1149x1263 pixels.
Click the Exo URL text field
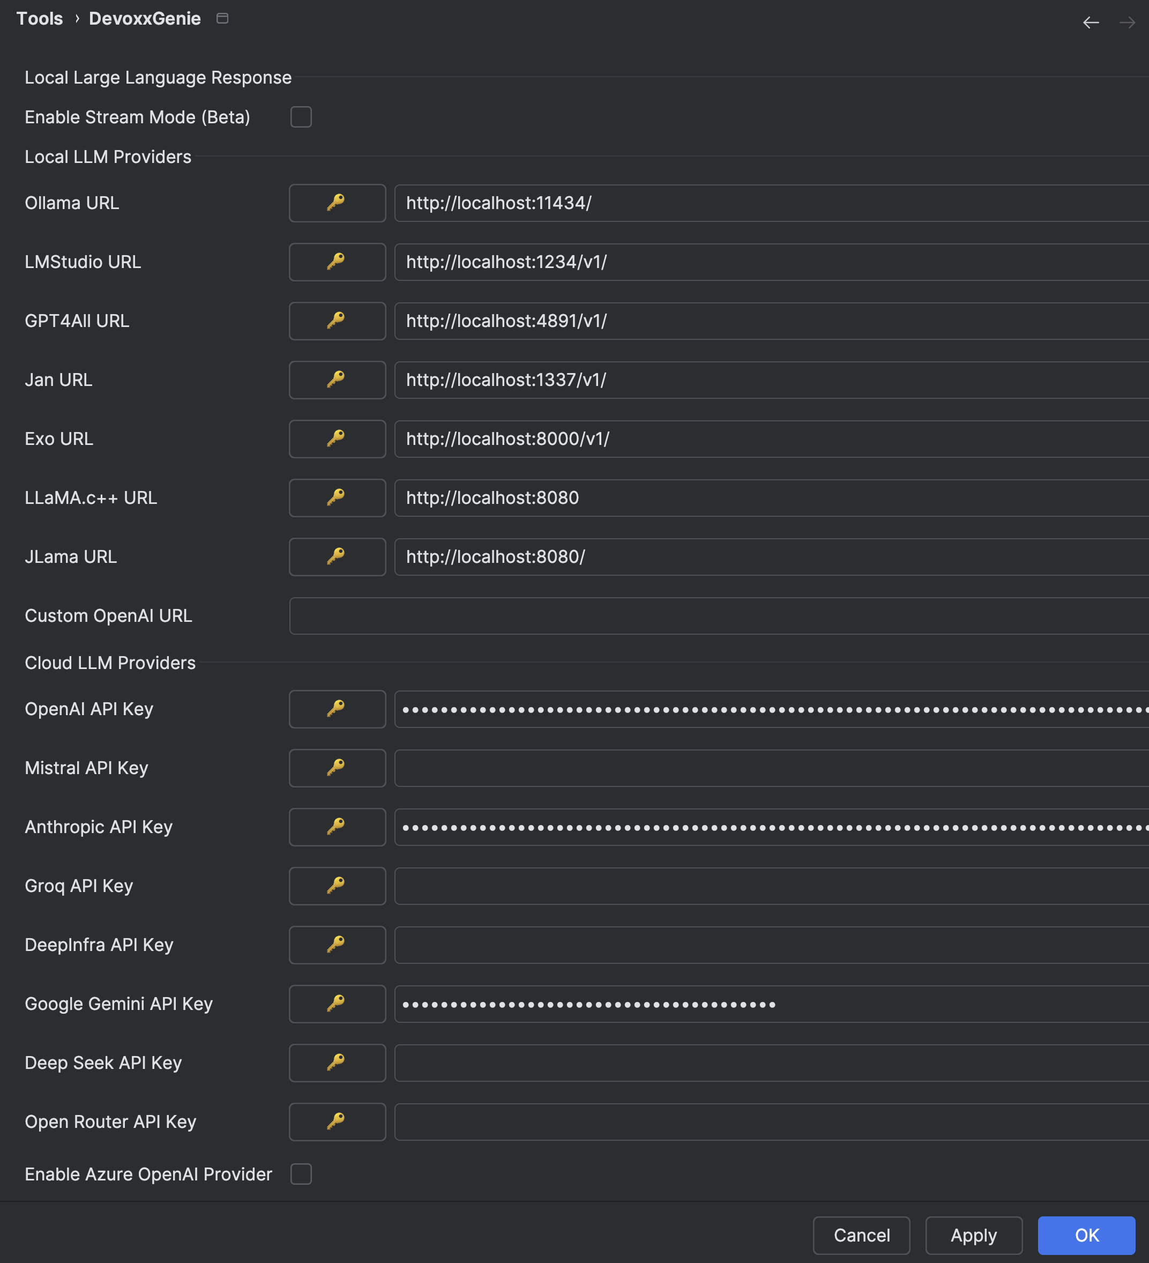(771, 439)
